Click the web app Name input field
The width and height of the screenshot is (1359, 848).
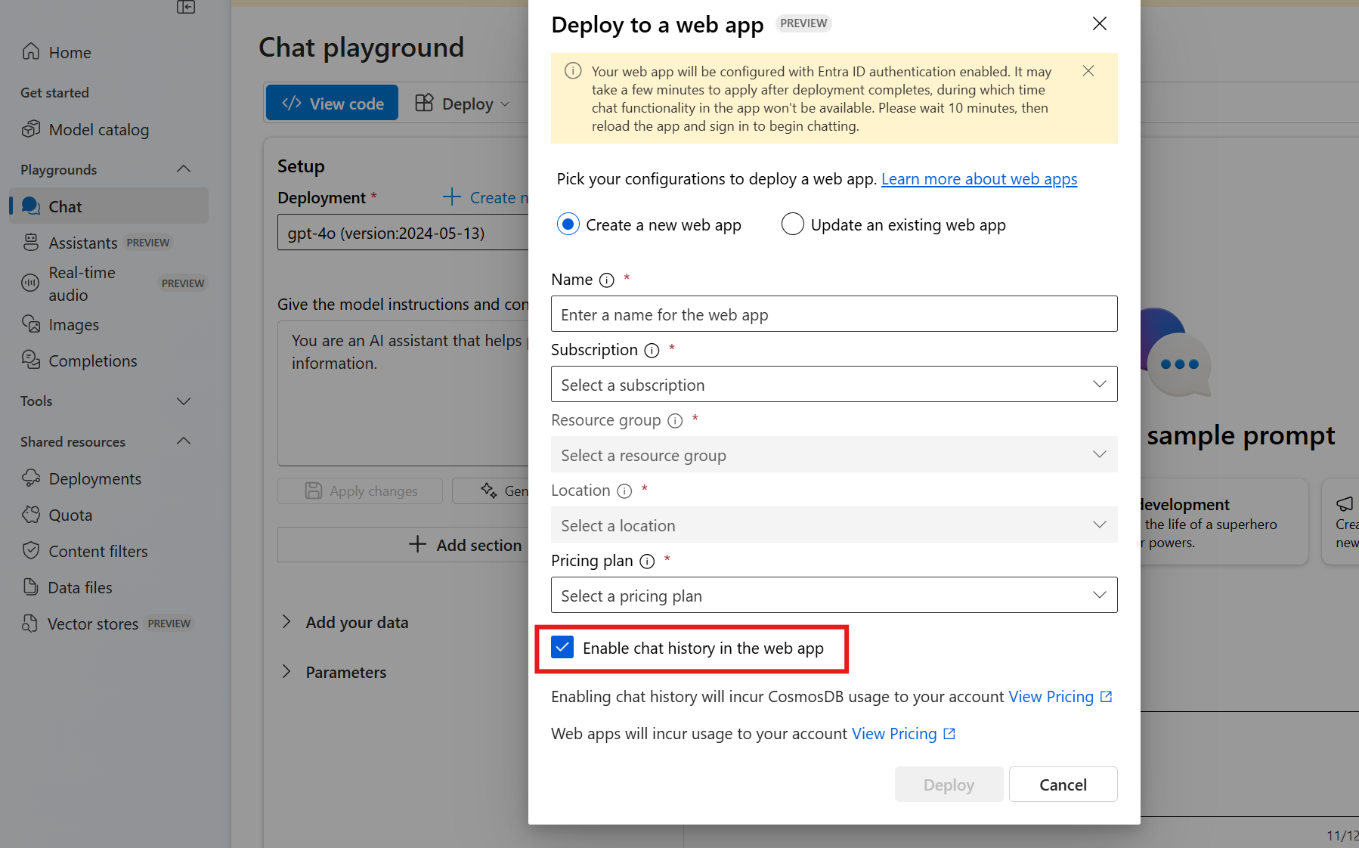(x=834, y=314)
